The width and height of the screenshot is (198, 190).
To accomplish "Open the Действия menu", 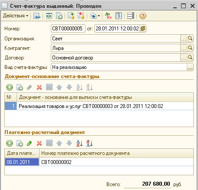I will pyautogui.click(x=16, y=16).
